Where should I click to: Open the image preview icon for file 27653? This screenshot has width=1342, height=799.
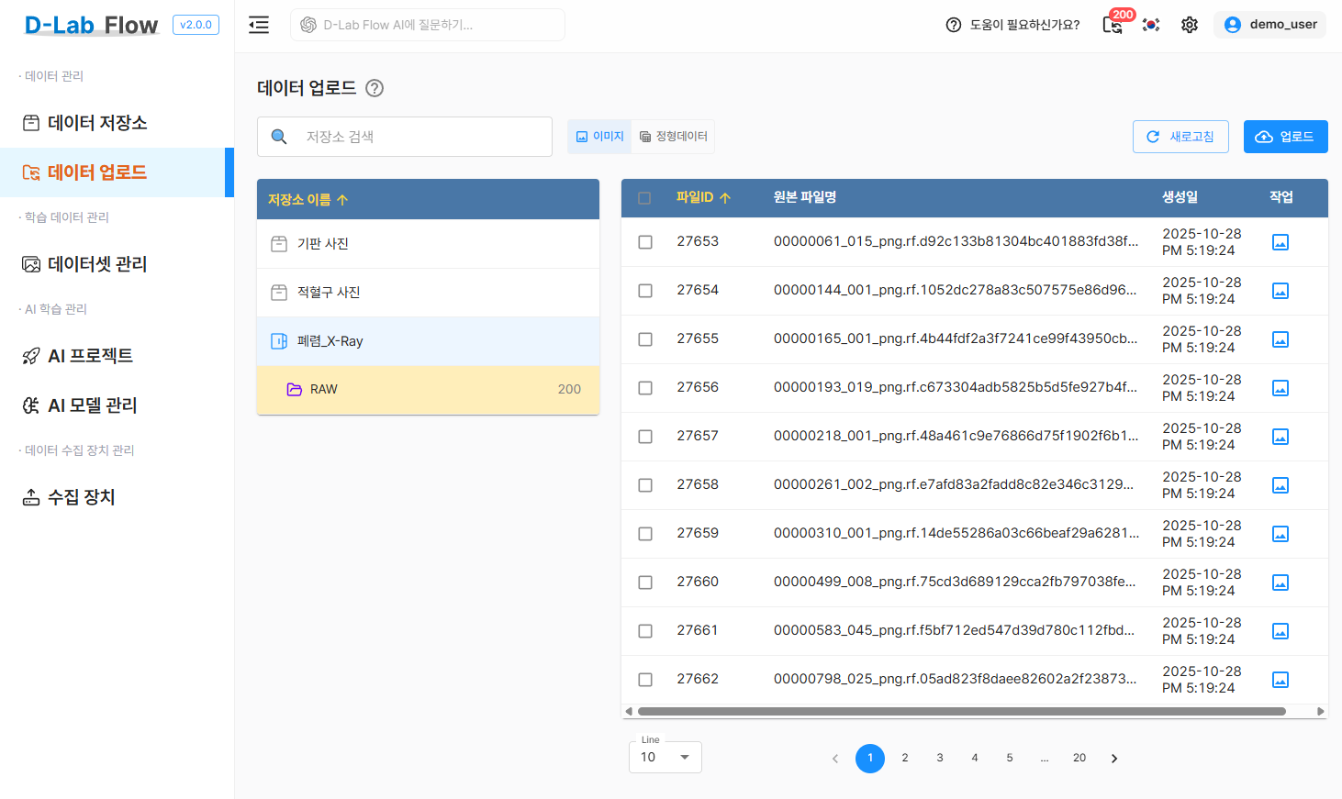1280,241
